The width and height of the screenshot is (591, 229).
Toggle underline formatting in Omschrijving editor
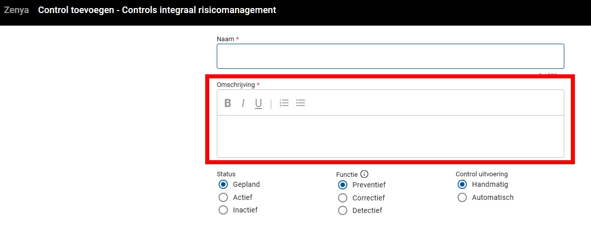pyautogui.click(x=258, y=103)
